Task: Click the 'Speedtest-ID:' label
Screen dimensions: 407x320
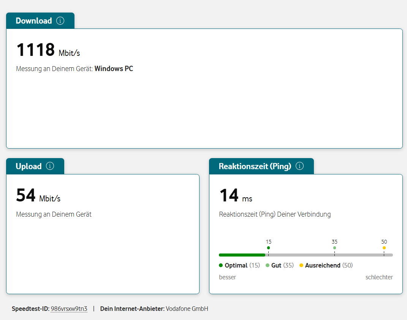Action: click(x=31, y=309)
